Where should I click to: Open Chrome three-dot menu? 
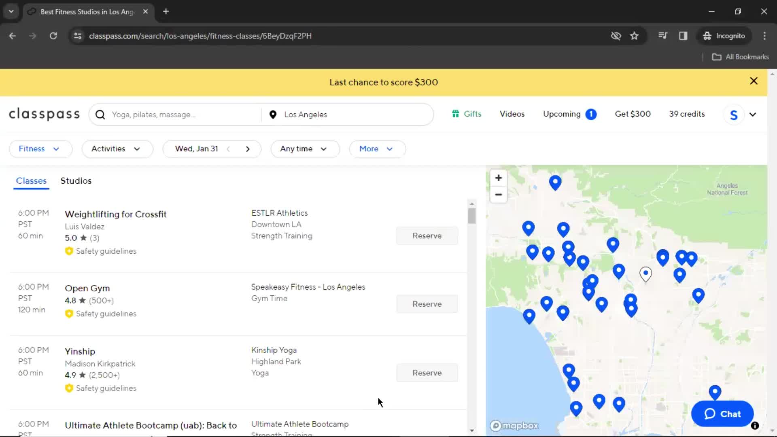(764, 36)
